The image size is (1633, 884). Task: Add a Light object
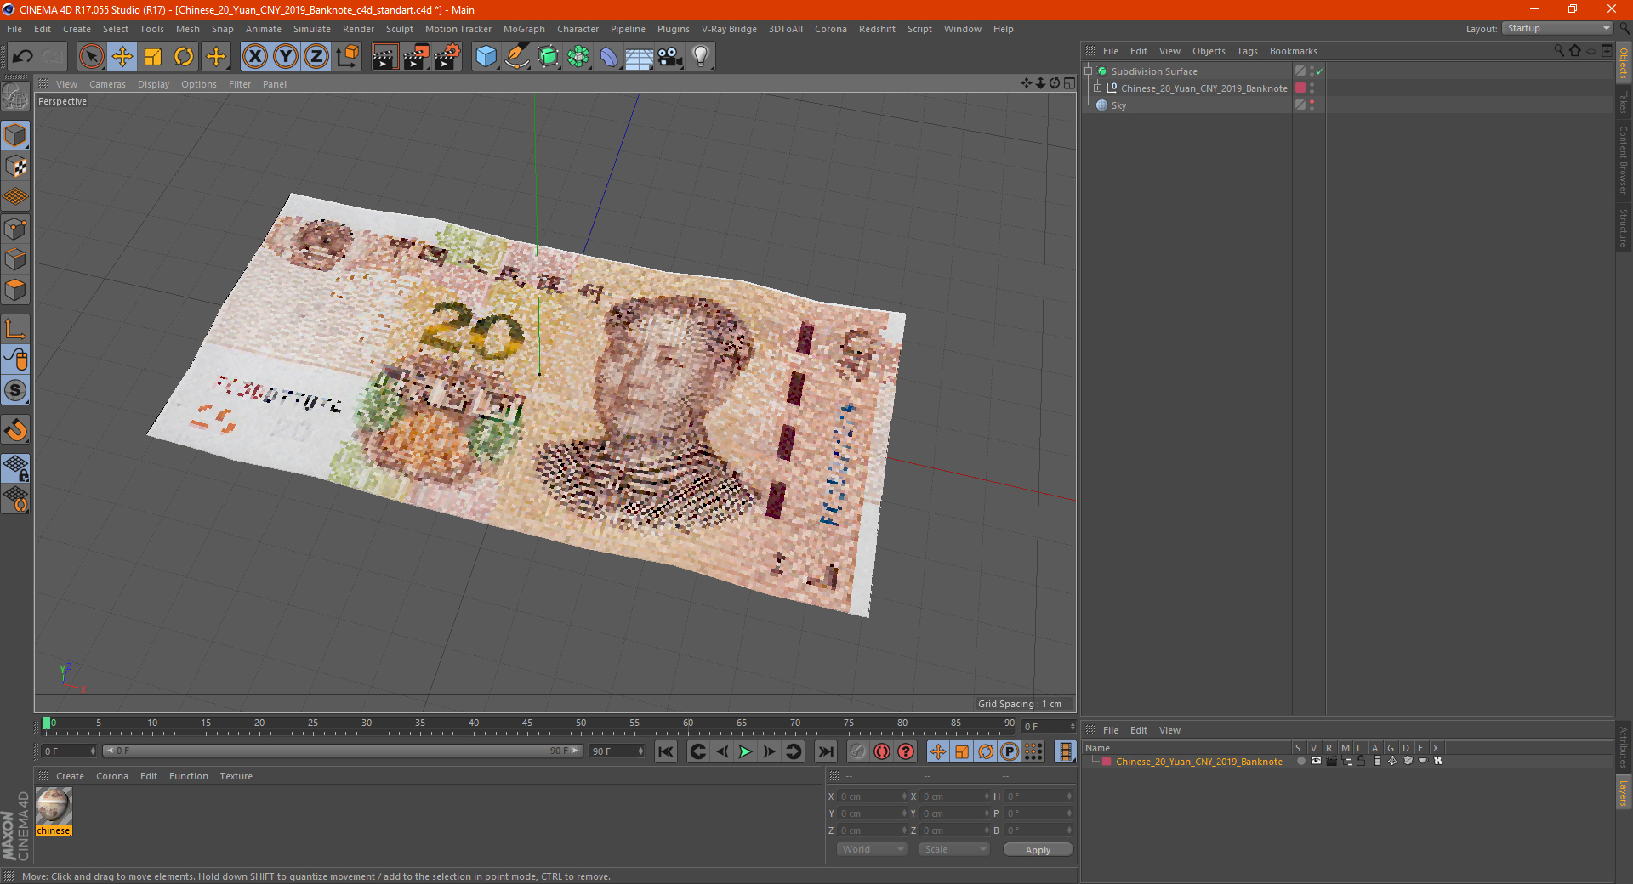point(701,57)
